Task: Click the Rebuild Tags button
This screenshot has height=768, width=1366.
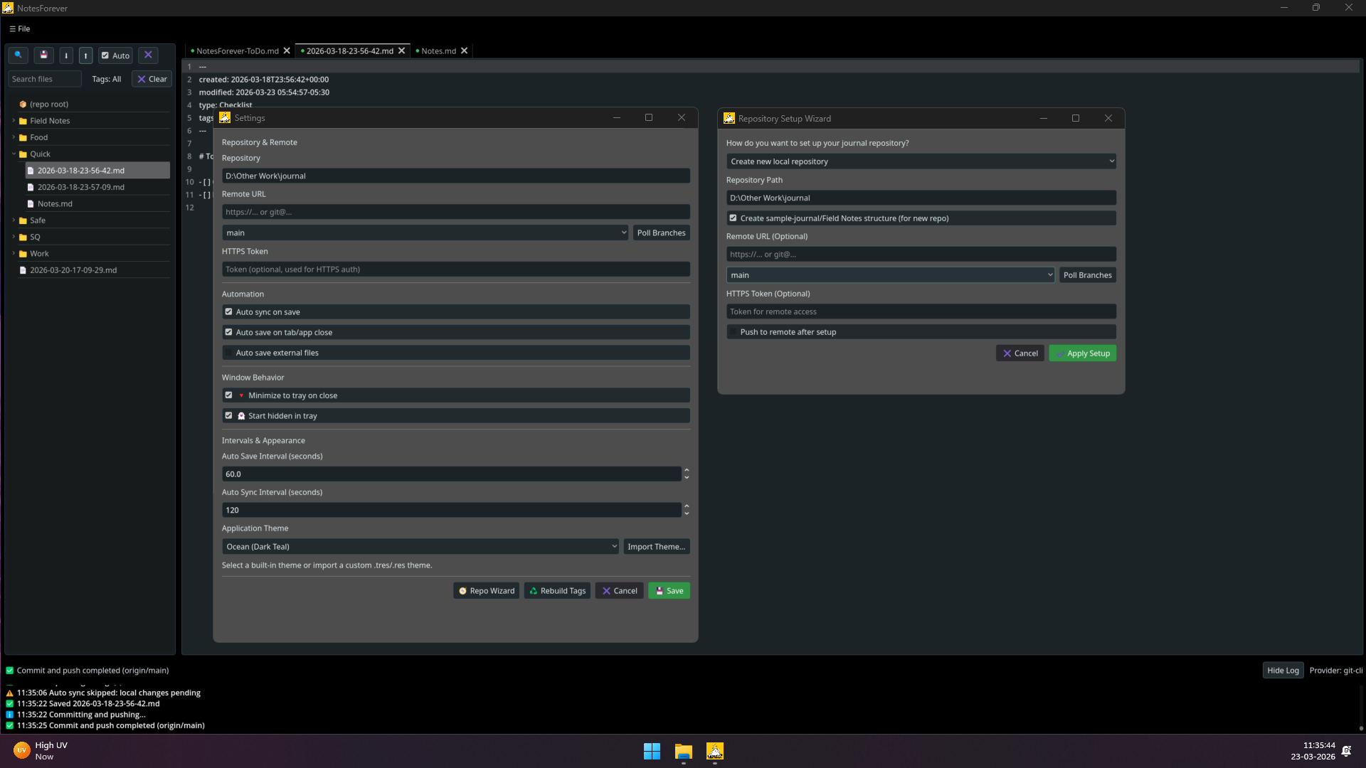Action: pos(557,591)
